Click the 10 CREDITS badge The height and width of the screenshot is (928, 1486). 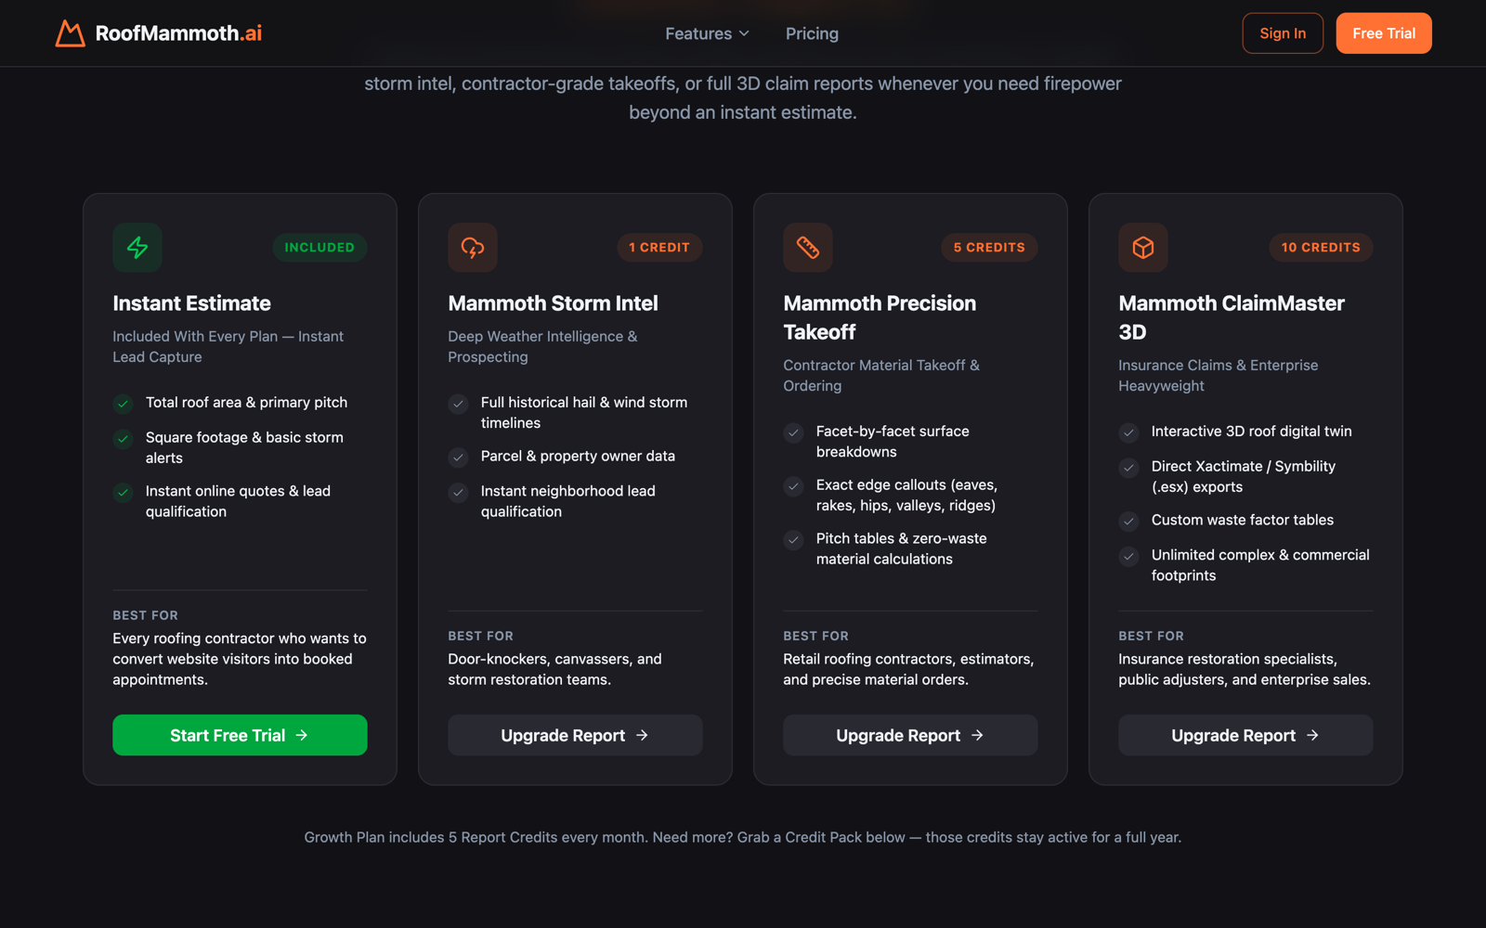click(x=1321, y=248)
